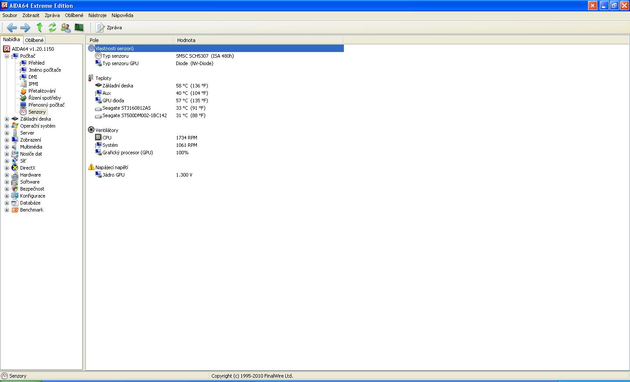This screenshot has height=382, width=630.
Task: Click the green monitor graph toolbar icon
Action: click(79, 28)
